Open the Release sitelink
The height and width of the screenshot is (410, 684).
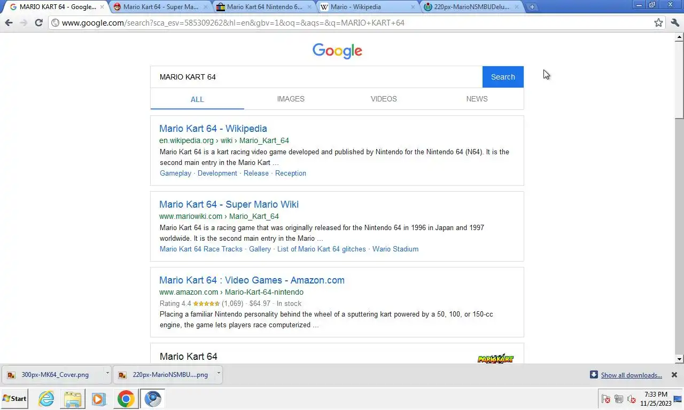[x=256, y=173]
